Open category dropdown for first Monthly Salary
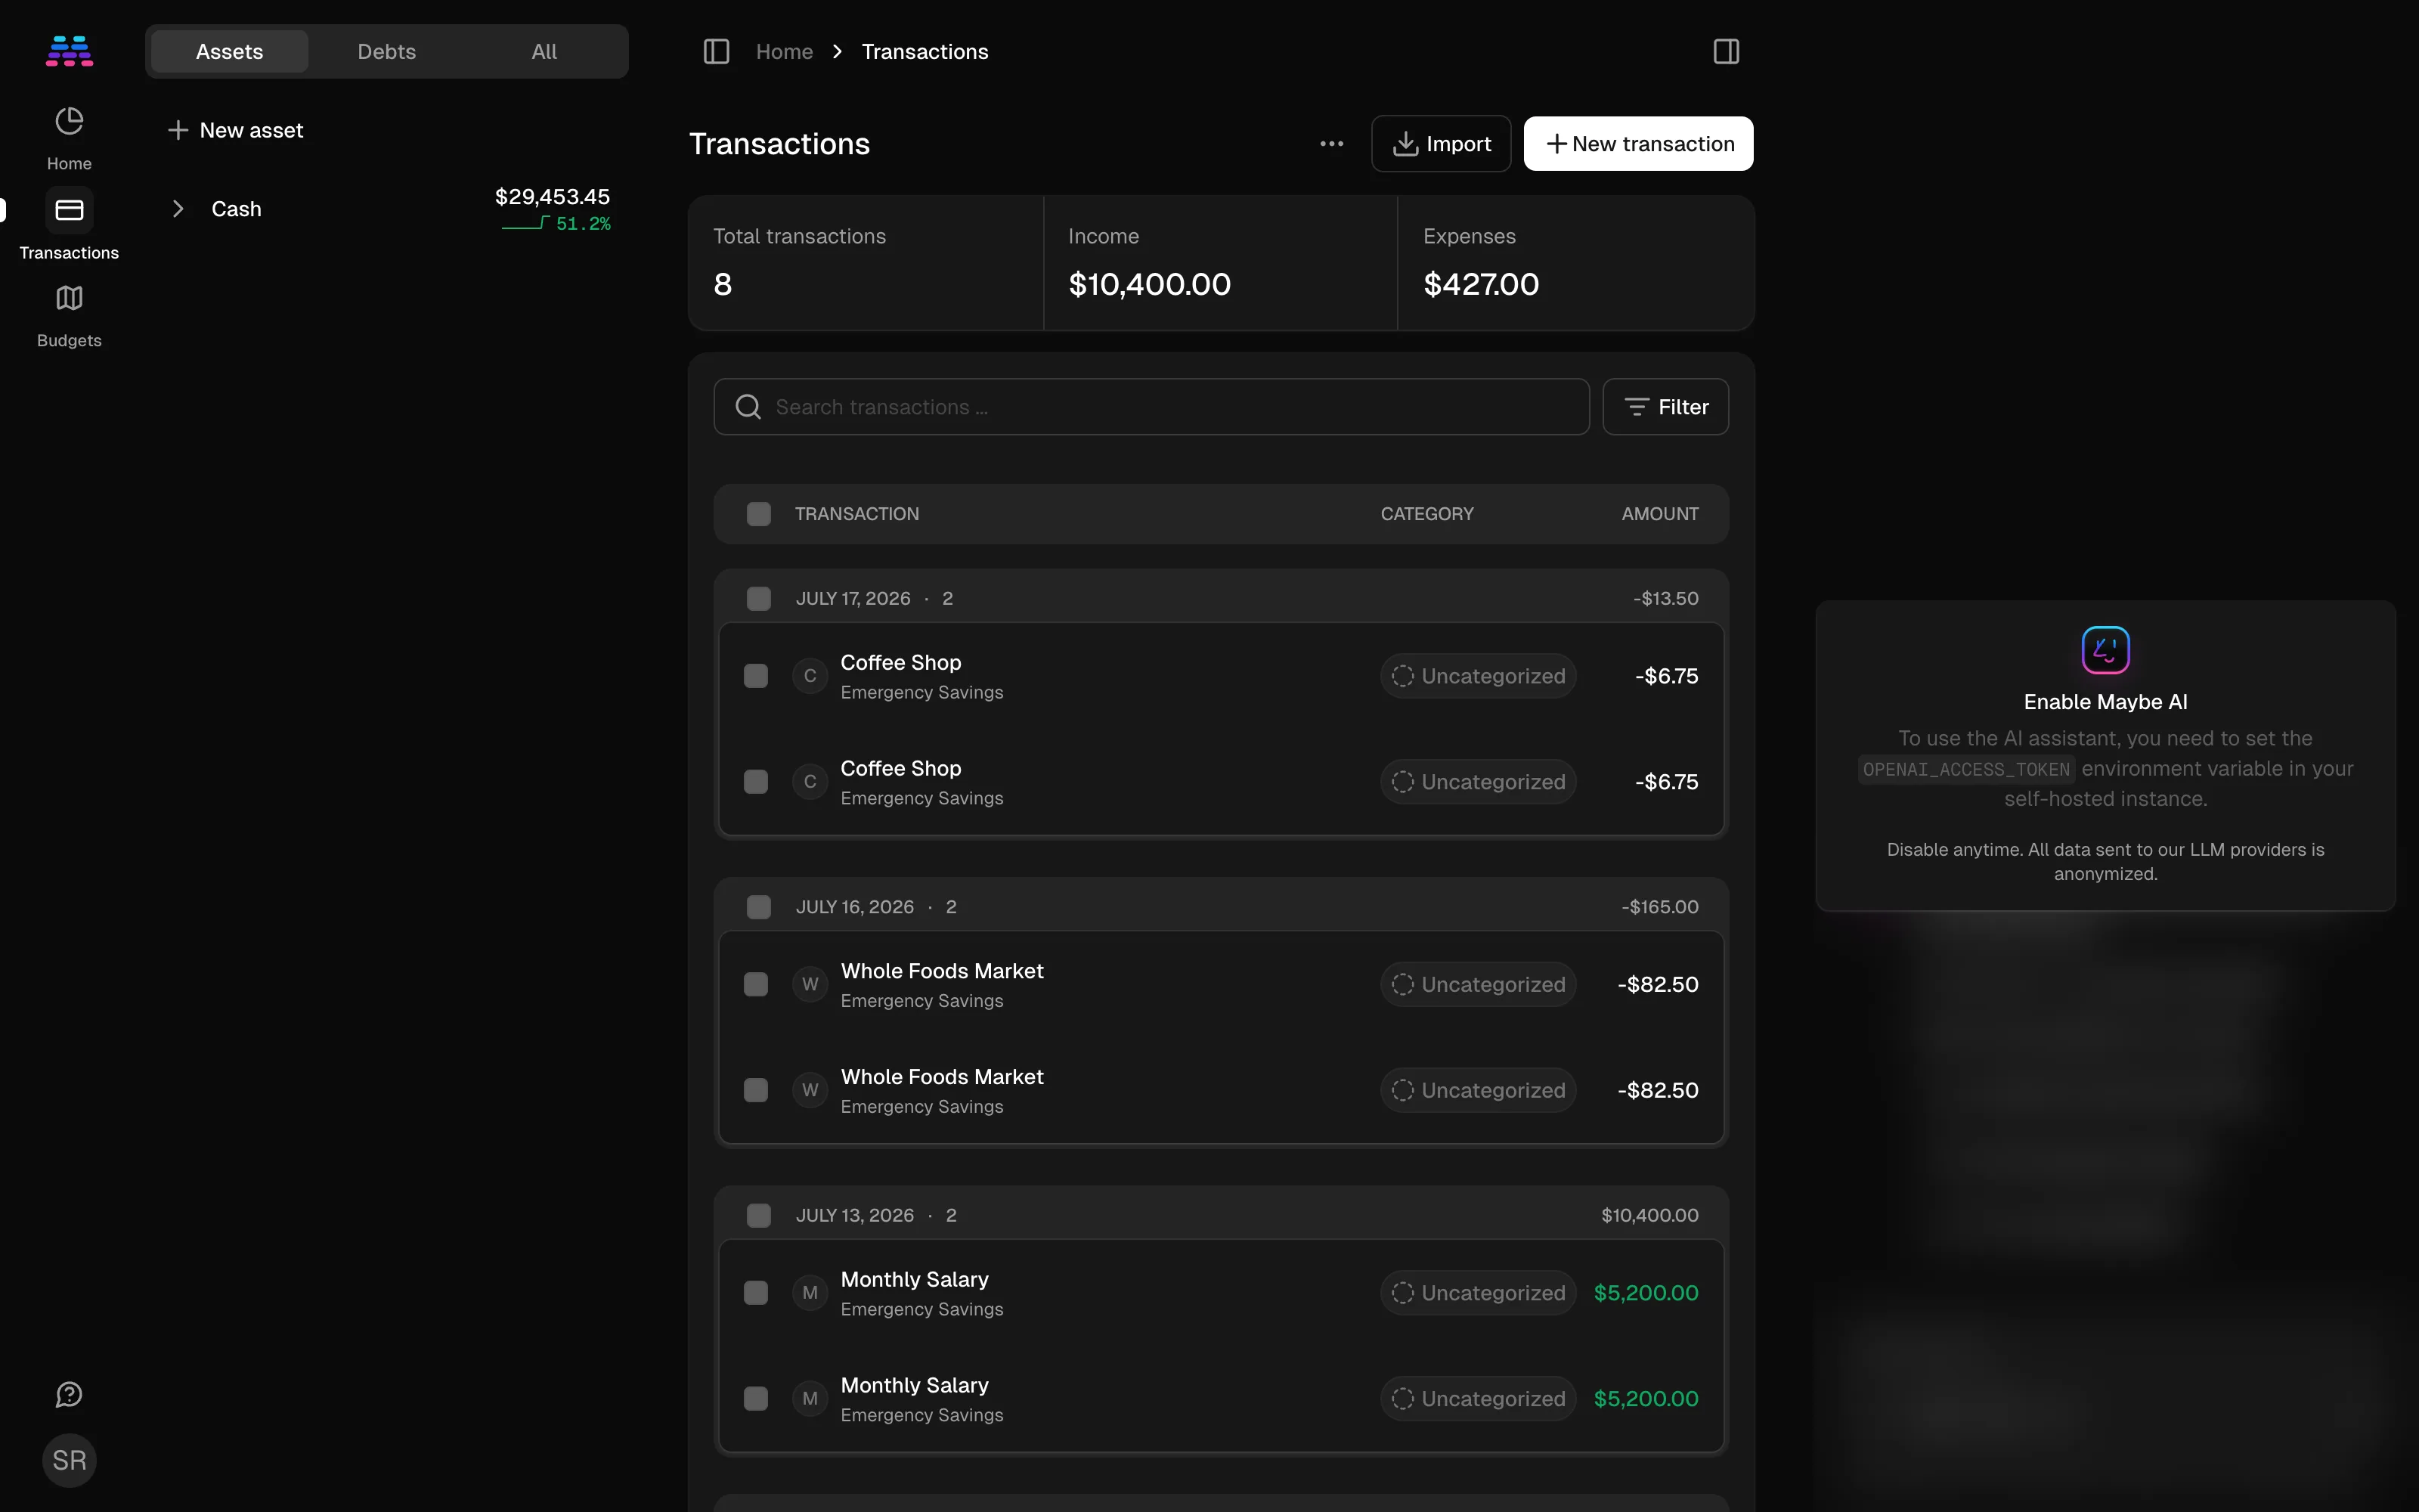 point(1479,1293)
